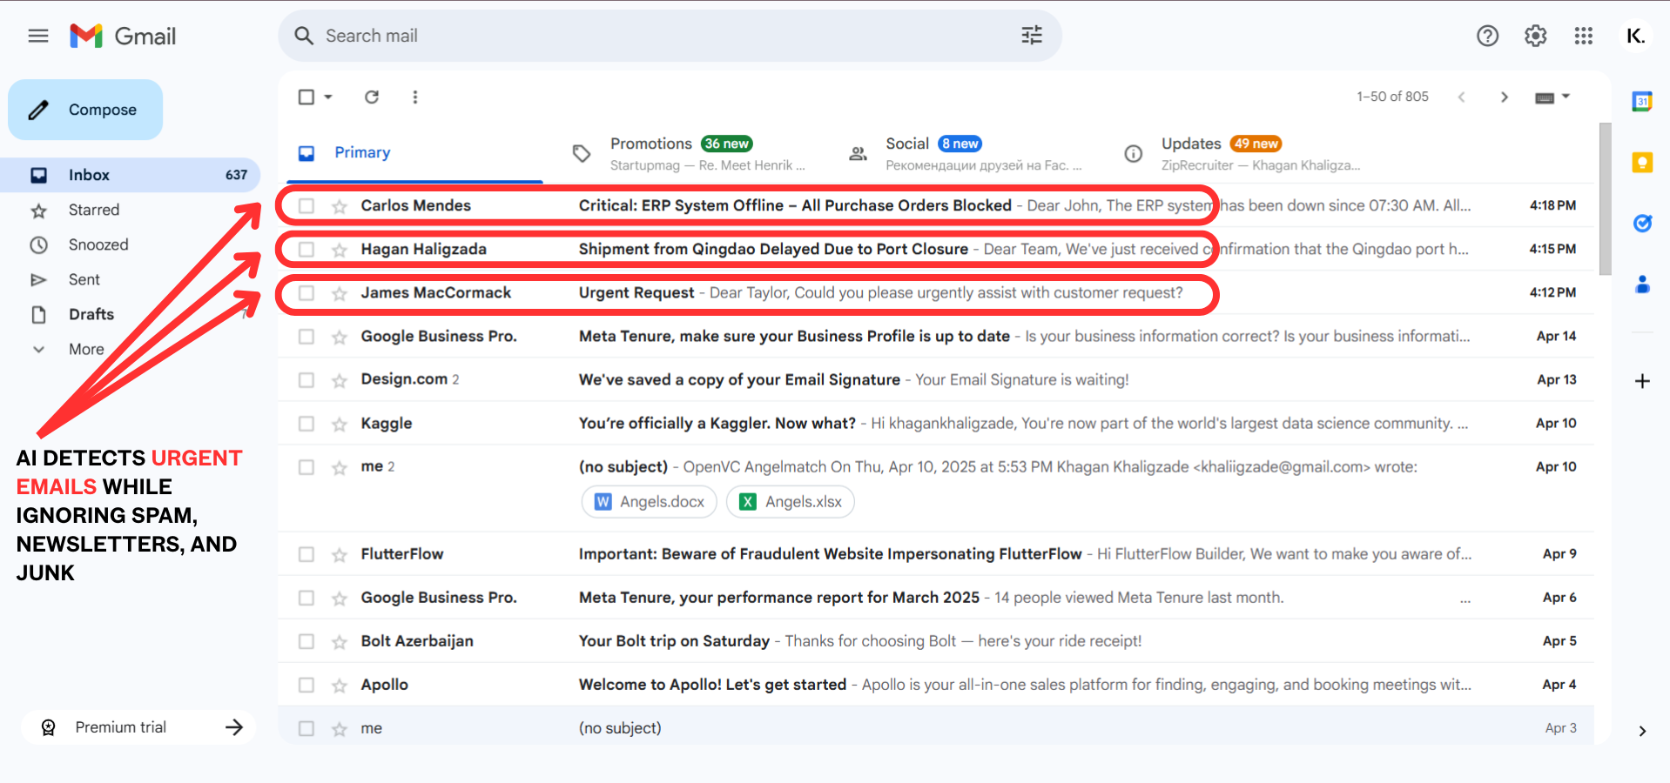The height and width of the screenshot is (783, 1670).
Task: Open the More three-dot toolbar menu
Action: click(x=415, y=97)
